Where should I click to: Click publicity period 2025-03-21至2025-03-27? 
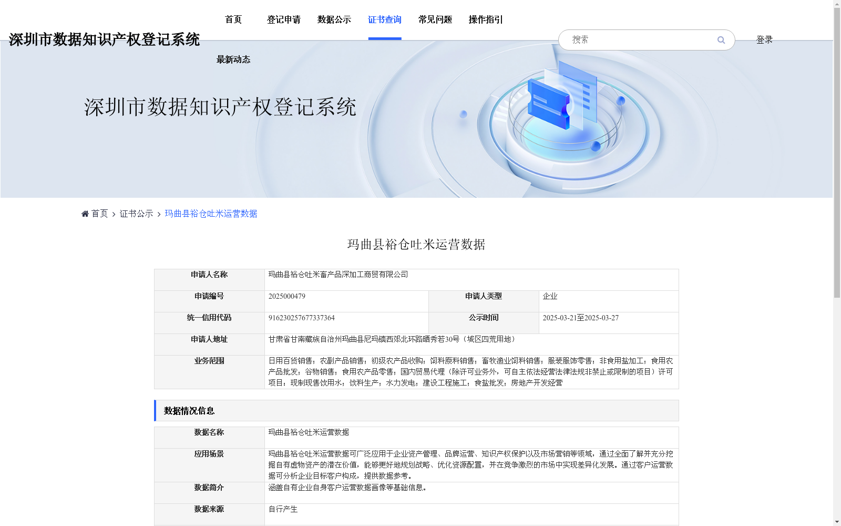pos(581,318)
